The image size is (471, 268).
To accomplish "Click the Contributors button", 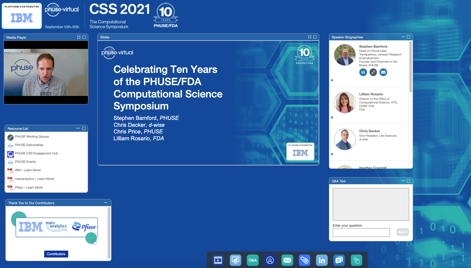I will 56,254.
